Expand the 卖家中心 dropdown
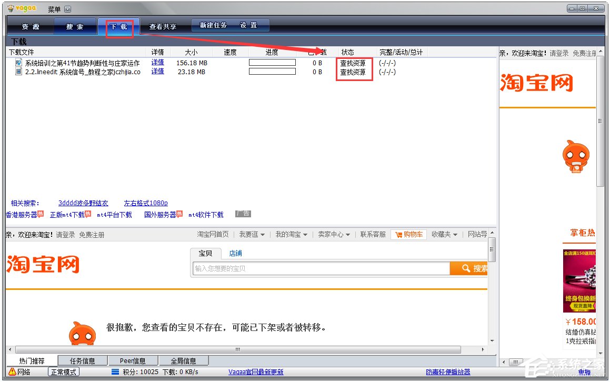This screenshot has height=382, width=610. click(334, 234)
